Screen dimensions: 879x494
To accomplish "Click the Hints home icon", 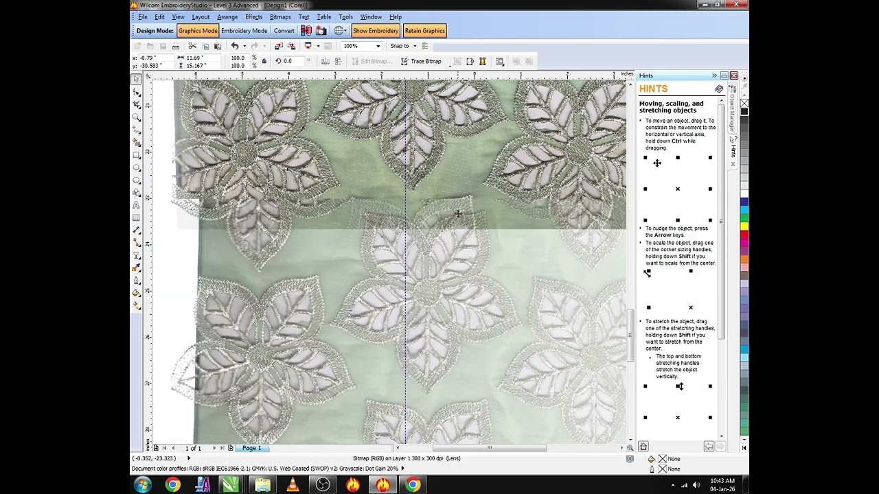I will pos(643,447).
